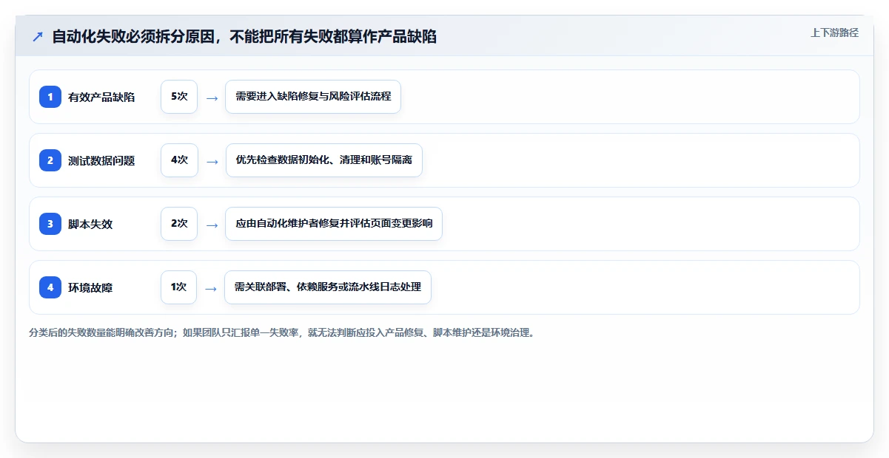Select the 2次 count chip
This screenshot has width=889, height=458.
click(x=179, y=224)
